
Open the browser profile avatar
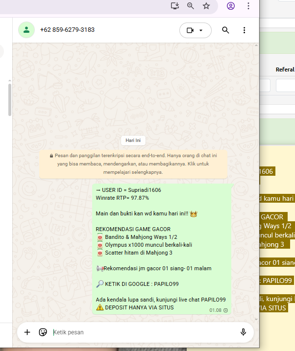tap(231, 6)
